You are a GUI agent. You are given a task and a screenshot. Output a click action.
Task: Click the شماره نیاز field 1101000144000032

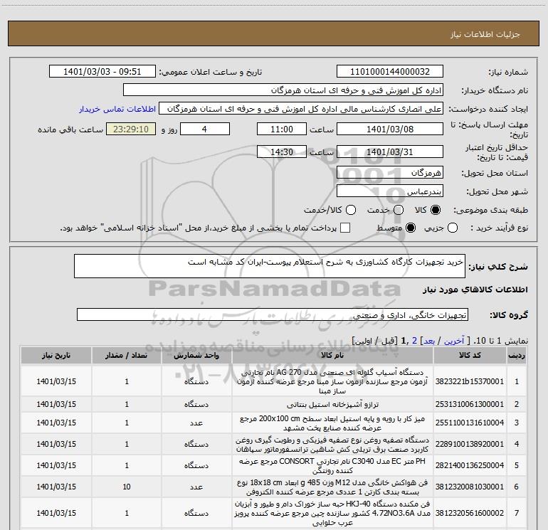click(390, 72)
